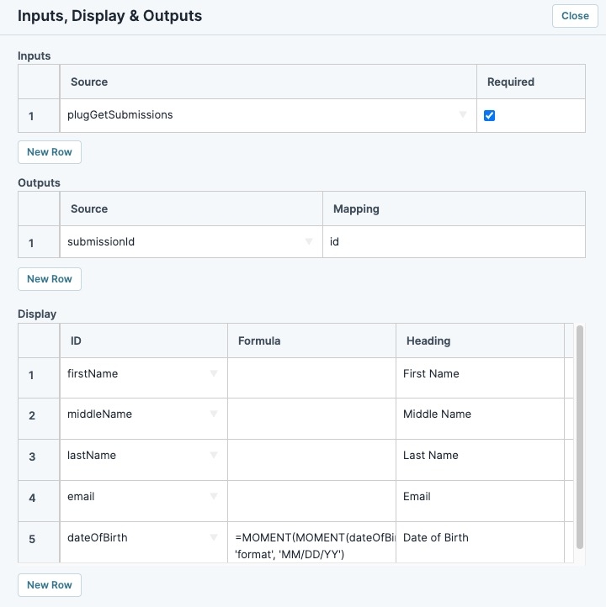This screenshot has width=606, height=607.
Task: Select Display row number 1
Action: 39,377
